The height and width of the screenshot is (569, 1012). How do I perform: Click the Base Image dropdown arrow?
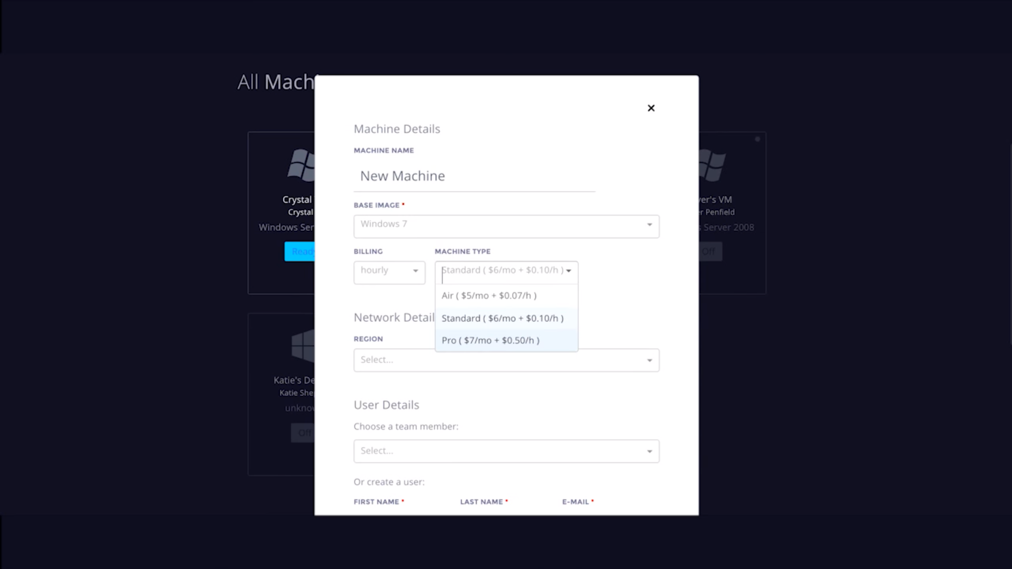coord(649,225)
